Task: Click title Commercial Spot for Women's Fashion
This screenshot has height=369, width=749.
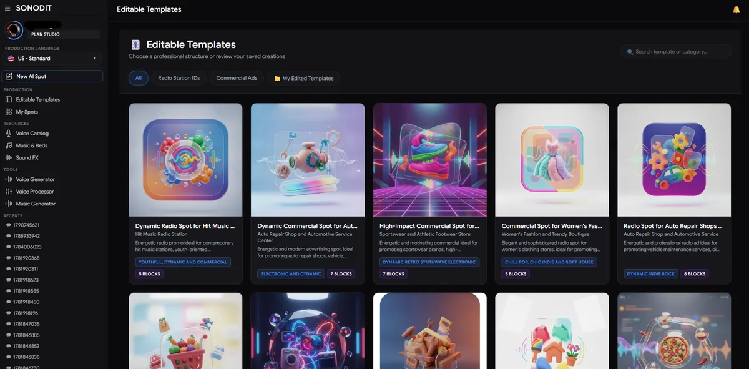Action: pos(552,226)
